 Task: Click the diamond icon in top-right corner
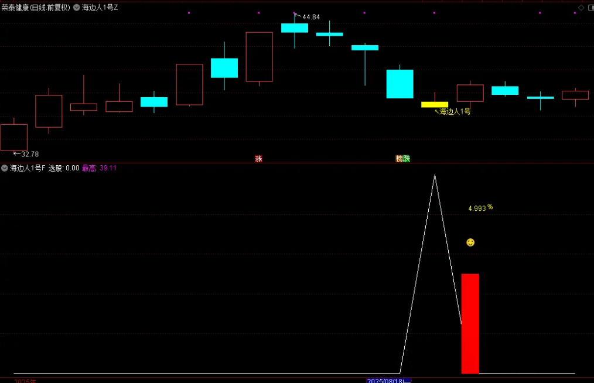click(581, 8)
